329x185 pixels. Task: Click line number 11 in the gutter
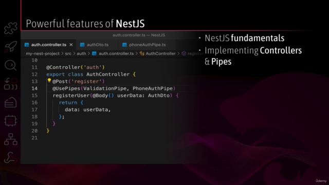pyautogui.click(x=34, y=67)
